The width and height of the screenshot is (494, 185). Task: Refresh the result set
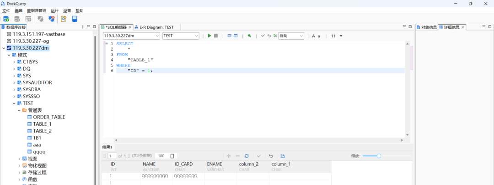[247, 156]
